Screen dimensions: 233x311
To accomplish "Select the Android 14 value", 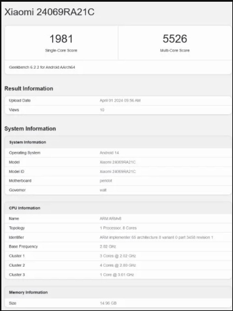I will click(109, 153).
